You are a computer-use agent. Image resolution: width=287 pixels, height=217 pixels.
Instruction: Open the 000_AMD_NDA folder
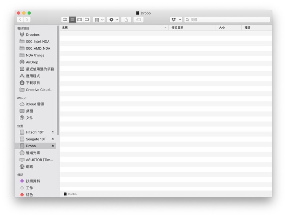tap(35, 48)
